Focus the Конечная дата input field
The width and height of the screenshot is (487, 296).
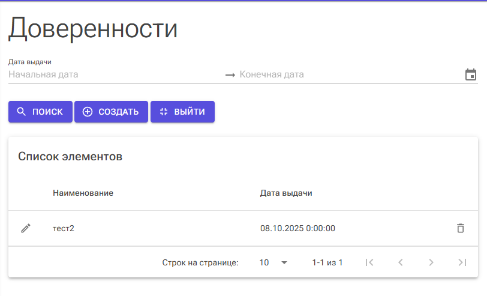coord(348,75)
